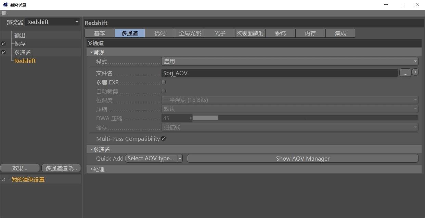Open the 压缩 默认 dropdown
425x218 pixels.
click(290, 109)
